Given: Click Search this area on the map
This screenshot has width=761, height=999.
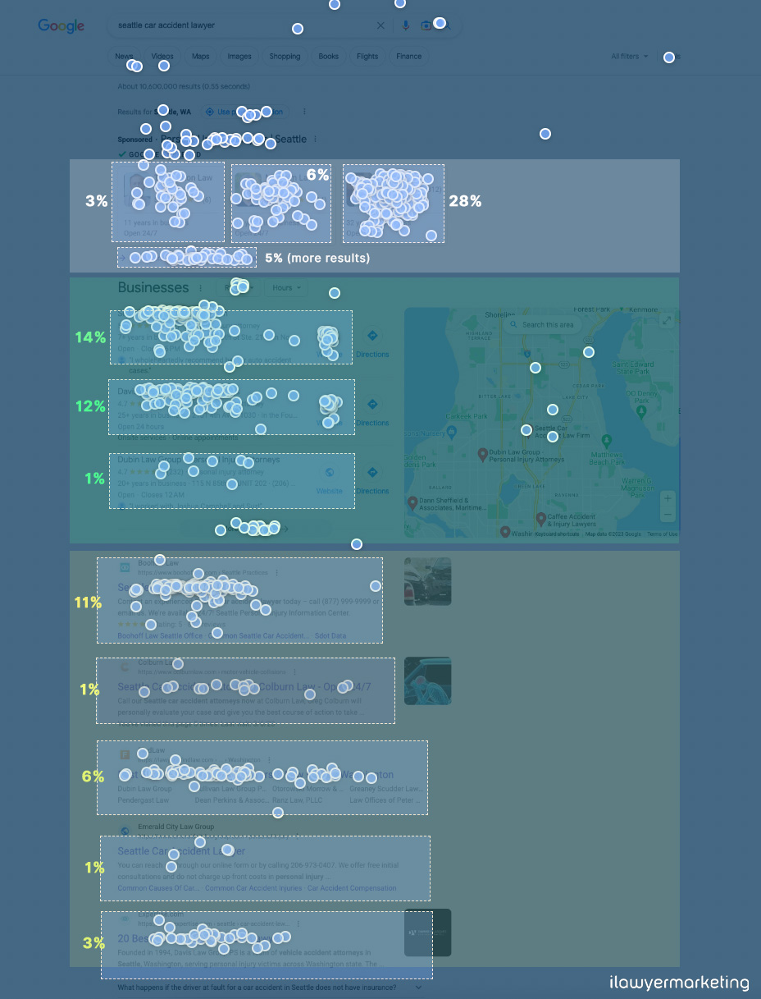Looking at the screenshot, I should pyautogui.click(x=542, y=325).
